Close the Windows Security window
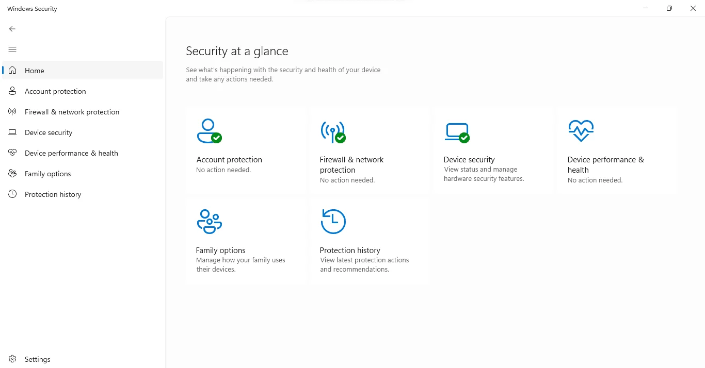Screen dimensions: 705x368 (693, 8)
